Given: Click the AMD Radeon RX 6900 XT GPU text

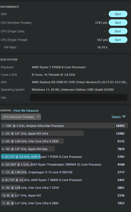Looking at the screenshot, I should pos(80,82).
